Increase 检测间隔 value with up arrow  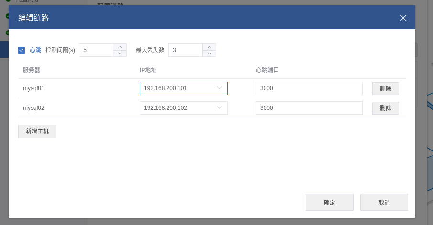point(120,47)
